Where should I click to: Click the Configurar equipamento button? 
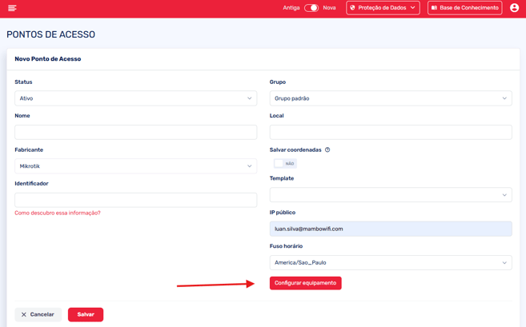click(305, 283)
